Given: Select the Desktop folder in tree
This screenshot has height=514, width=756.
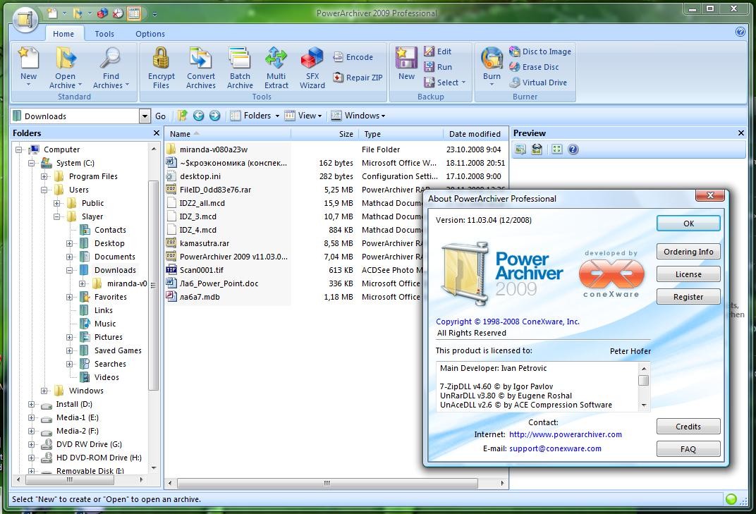Looking at the screenshot, I should 109,243.
